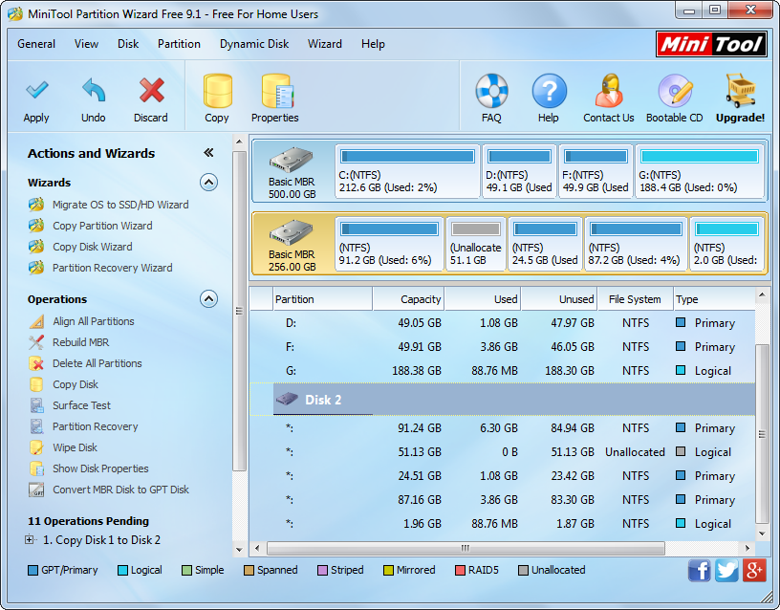The image size is (780, 610).
Task: Select Convert MBR Disk to GPT Disk
Action: [x=120, y=490]
